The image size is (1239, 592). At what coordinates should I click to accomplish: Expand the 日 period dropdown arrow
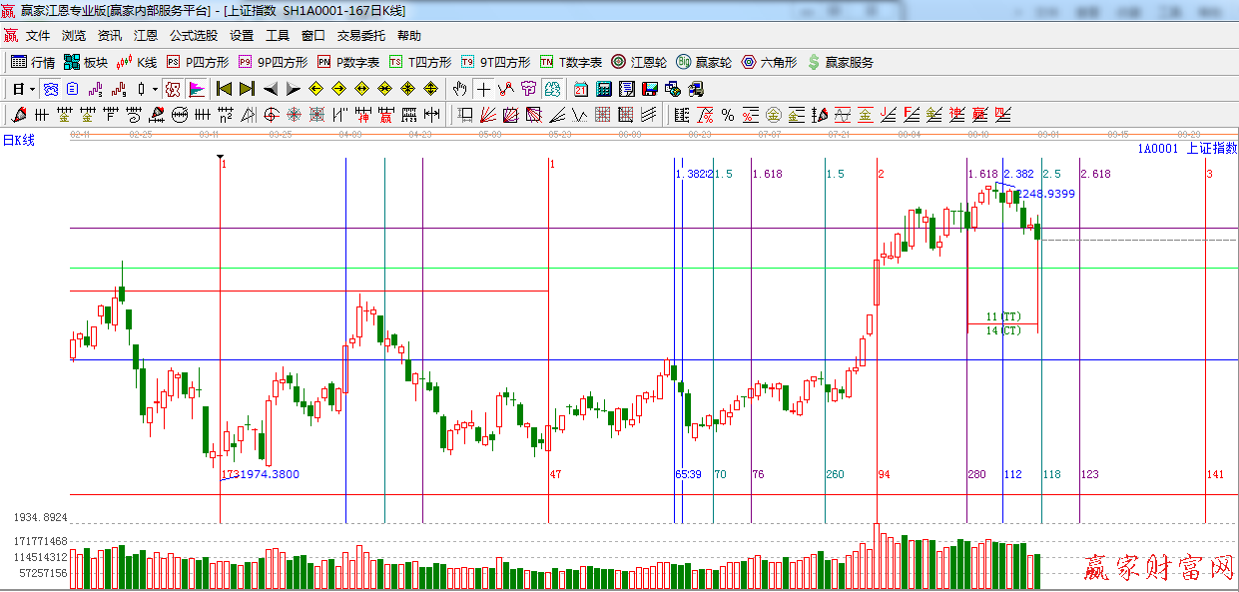click(x=32, y=89)
